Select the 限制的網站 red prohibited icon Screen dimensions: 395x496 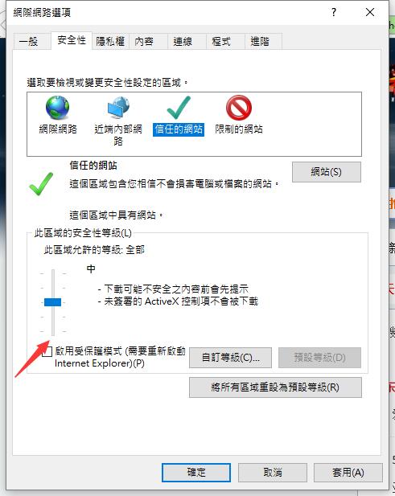pos(239,108)
